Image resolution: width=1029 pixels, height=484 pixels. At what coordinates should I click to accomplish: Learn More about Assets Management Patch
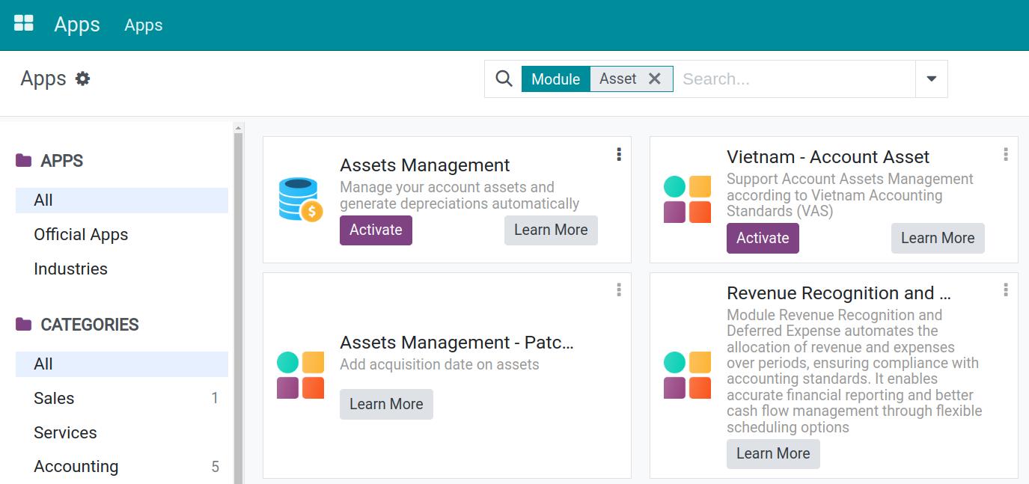[x=386, y=404]
